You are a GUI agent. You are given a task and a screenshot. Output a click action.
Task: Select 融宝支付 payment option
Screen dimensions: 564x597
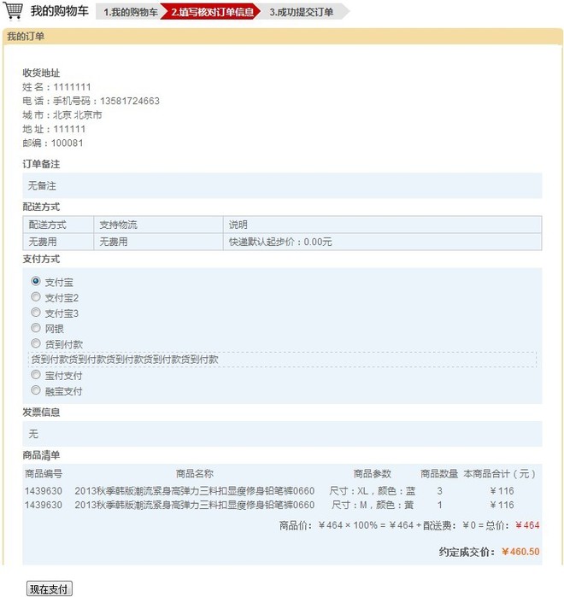click(x=36, y=390)
